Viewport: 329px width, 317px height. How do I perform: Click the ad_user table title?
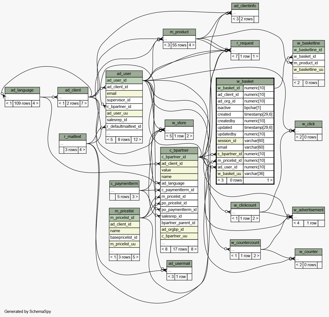pos(124,74)
